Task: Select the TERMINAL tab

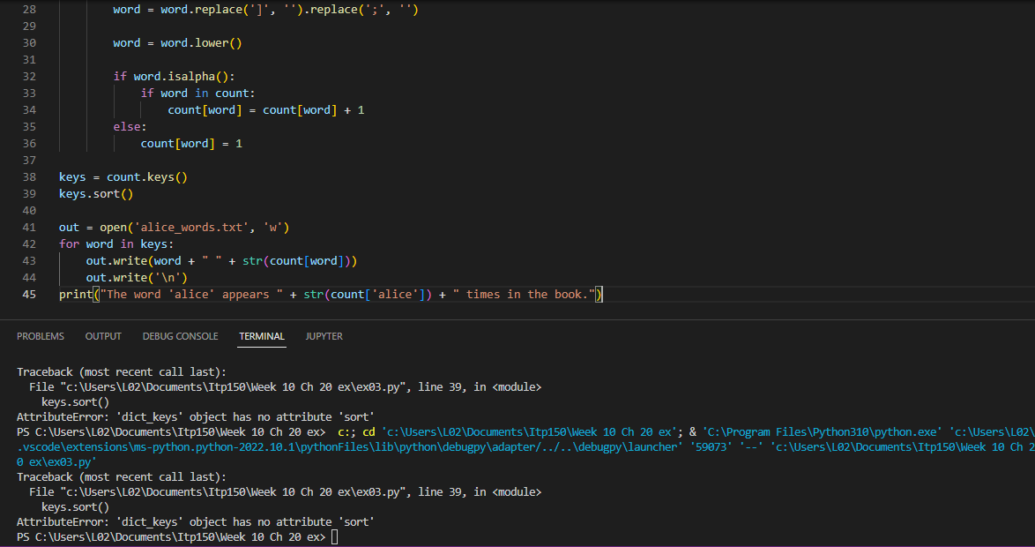Action: 262,336
